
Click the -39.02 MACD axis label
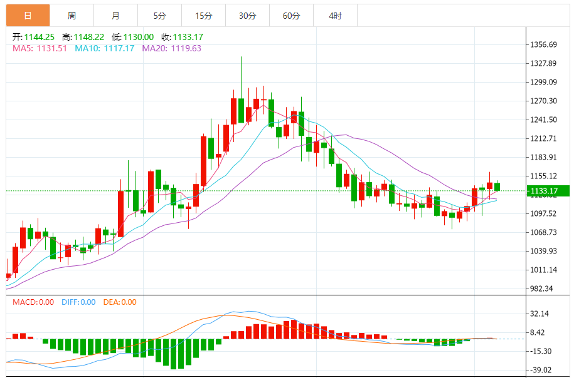(541, 370)
